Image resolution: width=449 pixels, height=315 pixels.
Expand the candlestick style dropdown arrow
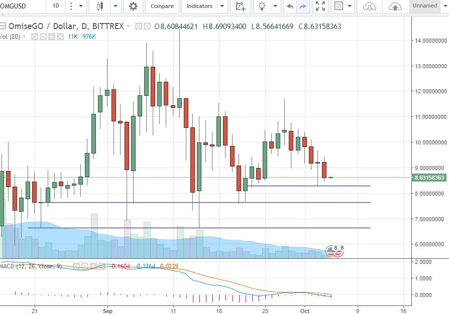[x=116, y=6]
